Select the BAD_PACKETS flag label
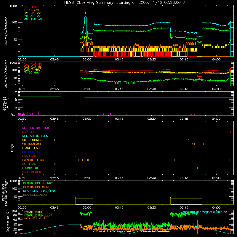The width and height of the screenshot is (237, 237). (x=32, y=172)
